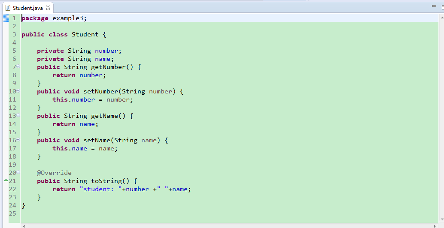
Task: Collapse the @Override toString fold on line 20
Action: pyautogui.click(x=18, y=172)
